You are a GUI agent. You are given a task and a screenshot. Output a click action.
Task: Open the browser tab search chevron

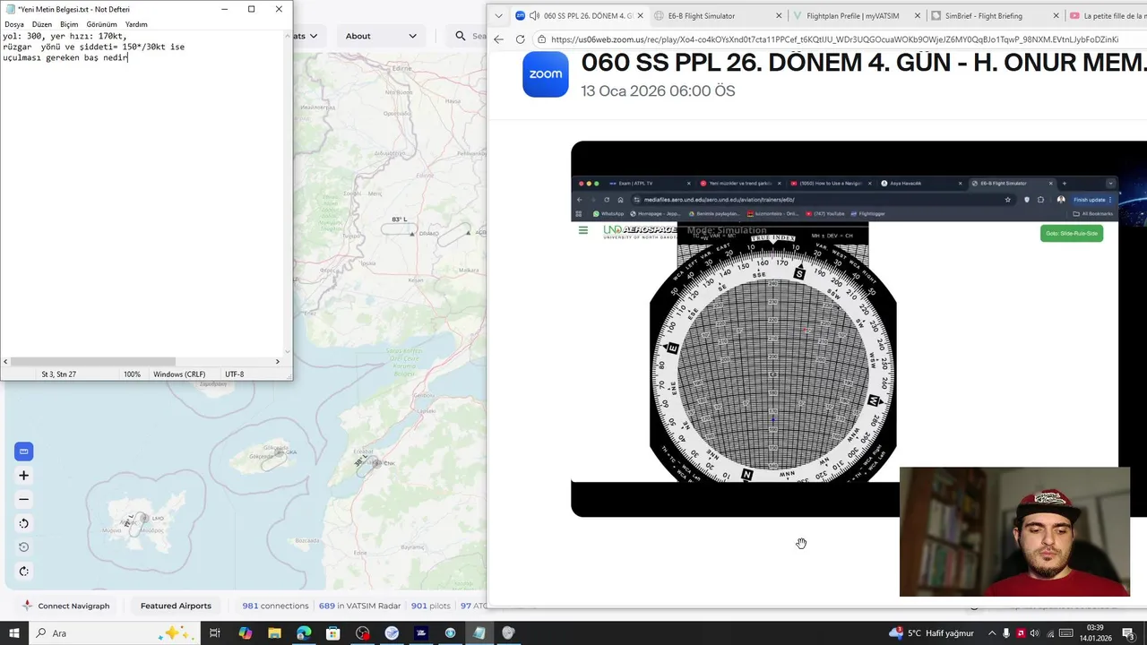click(499, 16)
